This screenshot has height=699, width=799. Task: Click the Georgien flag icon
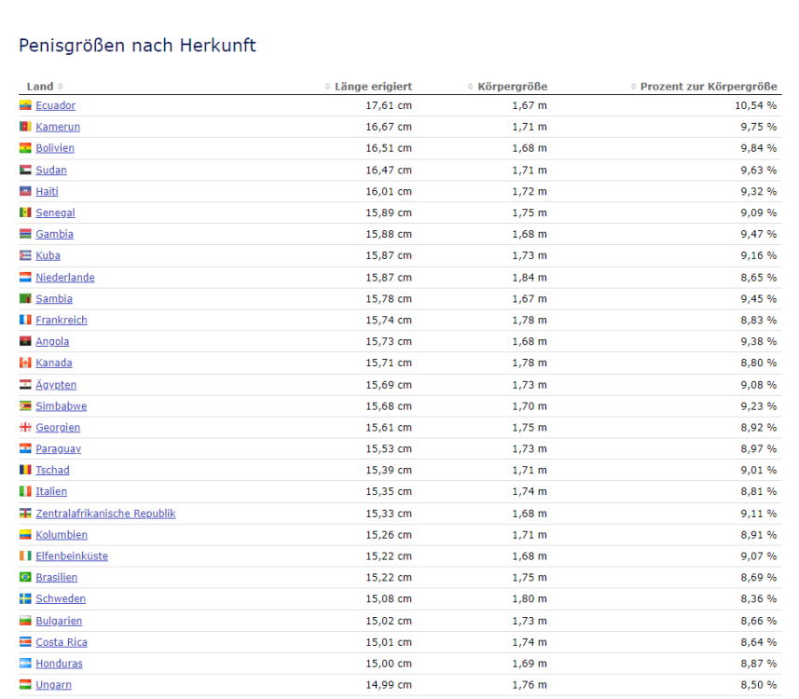click(x=25, y=428)
